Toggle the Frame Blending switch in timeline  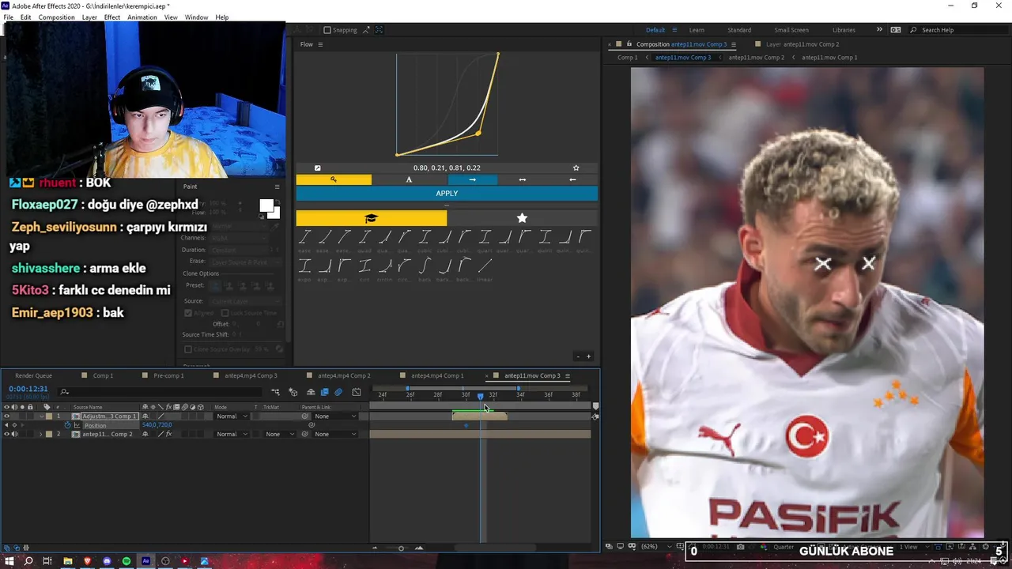324,392
